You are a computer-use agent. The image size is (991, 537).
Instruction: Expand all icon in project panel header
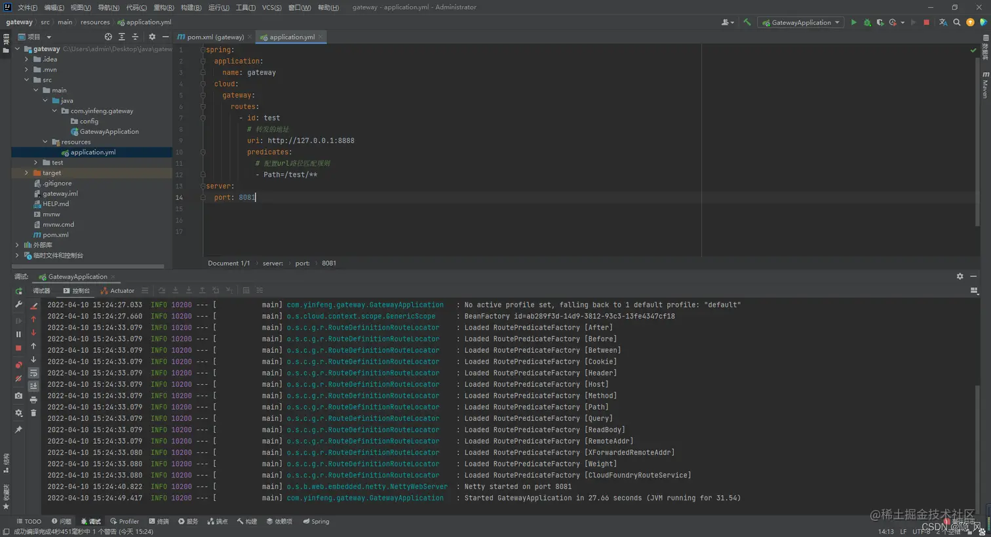122,37
